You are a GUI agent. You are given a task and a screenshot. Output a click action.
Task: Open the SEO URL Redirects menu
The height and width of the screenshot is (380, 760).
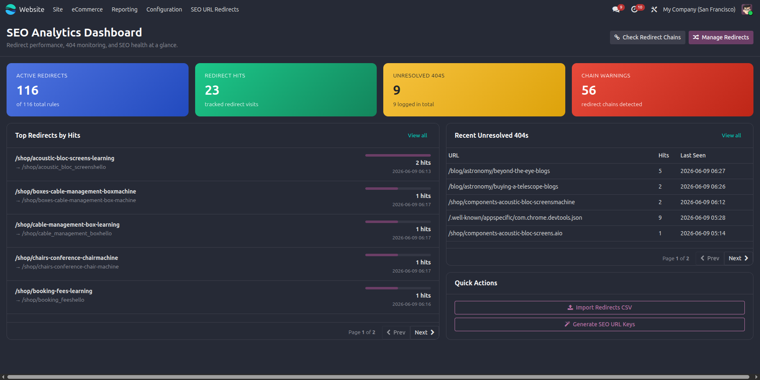click(215, 9)
